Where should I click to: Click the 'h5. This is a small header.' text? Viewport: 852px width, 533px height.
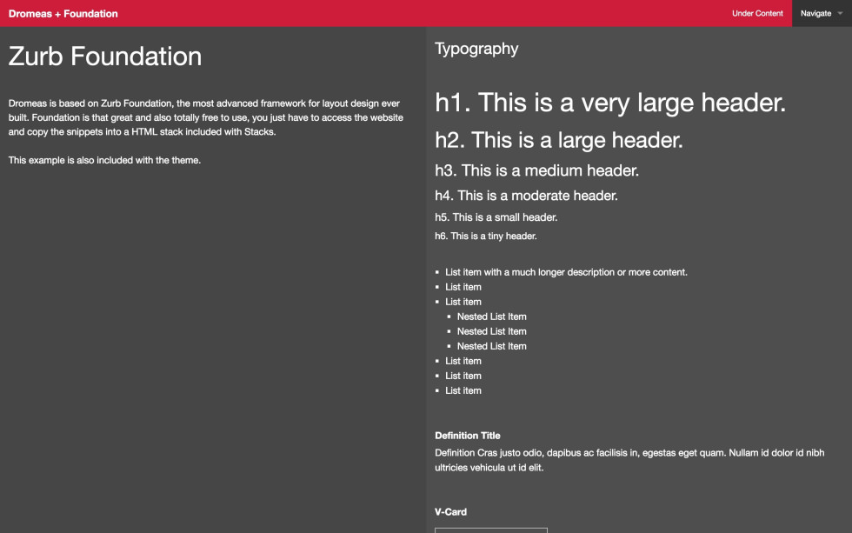(x=496, y=217)
